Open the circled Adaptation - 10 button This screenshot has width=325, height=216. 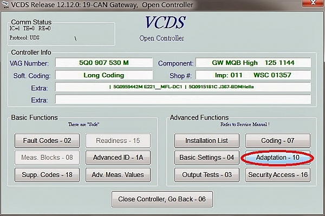click(x=278, y=158)
